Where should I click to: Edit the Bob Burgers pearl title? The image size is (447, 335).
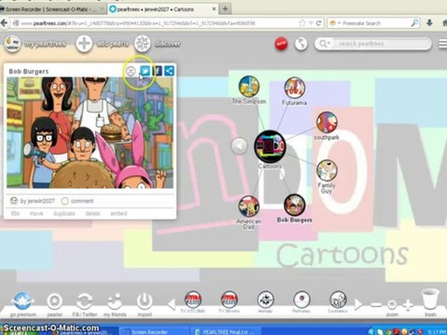[x=15, y=213]
